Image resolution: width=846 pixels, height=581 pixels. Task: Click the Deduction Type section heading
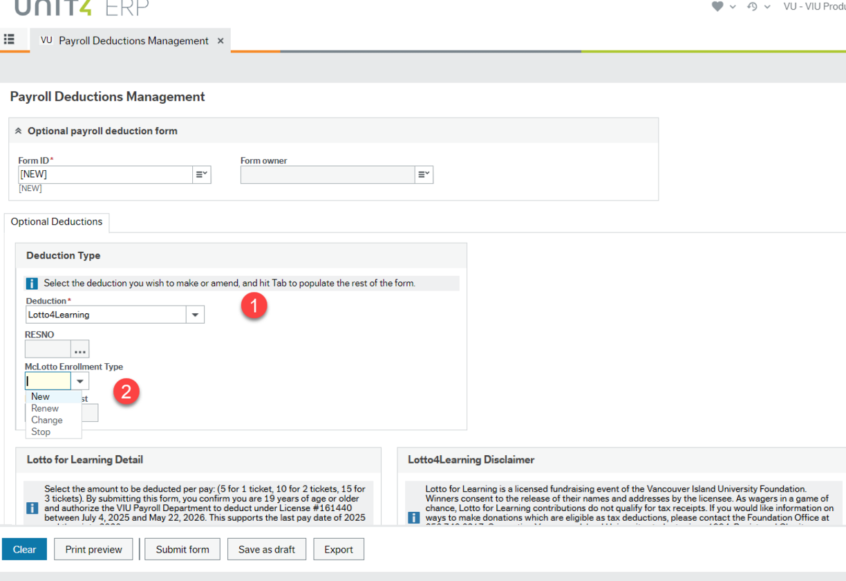[64, 255]
